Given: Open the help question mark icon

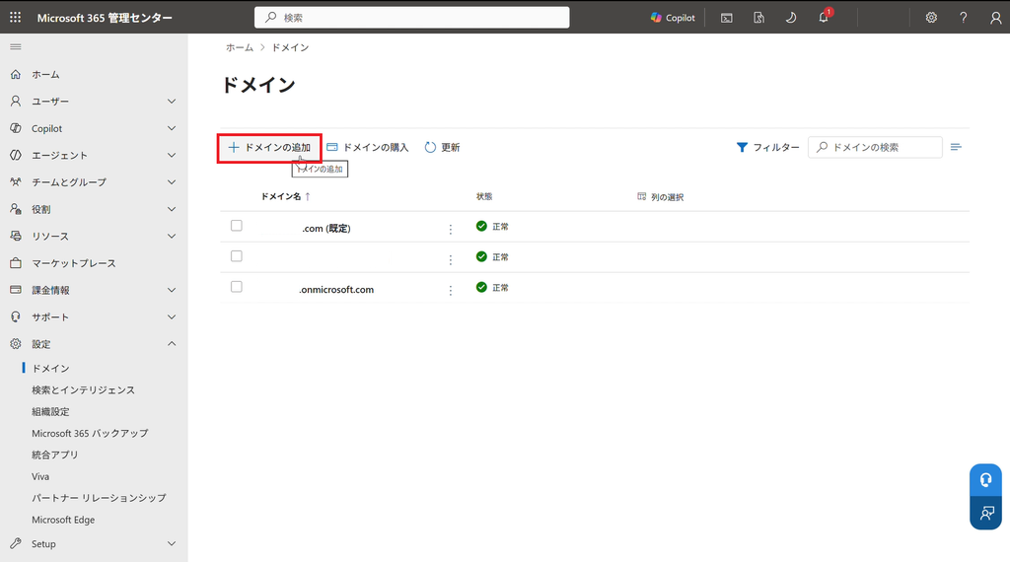Looking at the screenshot, I should pos(964,18).
